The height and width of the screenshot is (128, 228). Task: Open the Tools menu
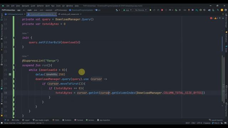tap(58, 6)
